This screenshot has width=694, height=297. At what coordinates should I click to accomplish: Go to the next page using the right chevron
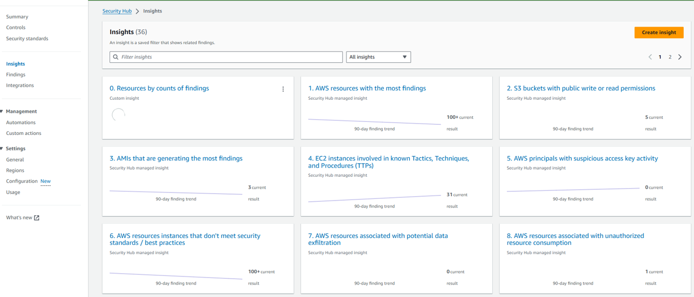pos(680,57)
